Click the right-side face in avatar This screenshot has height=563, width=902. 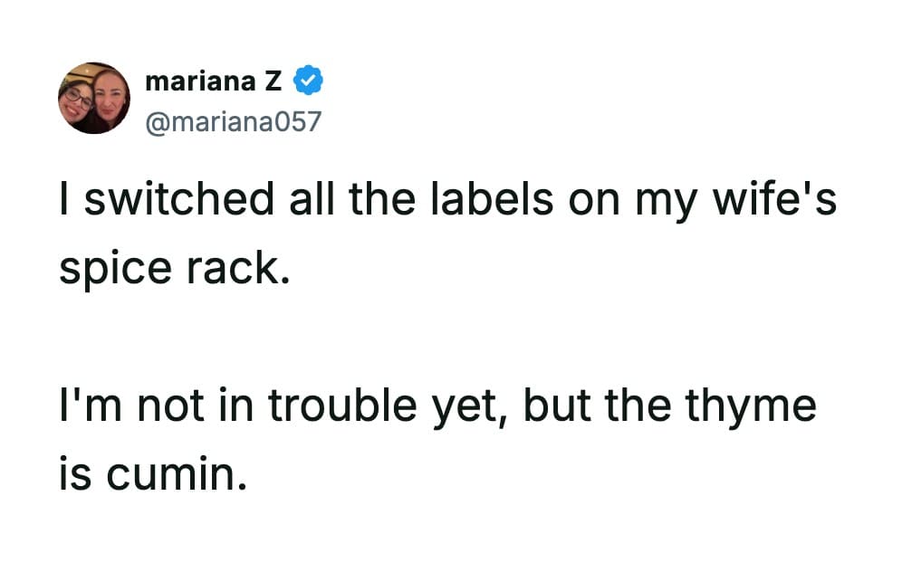click(x=111, y=98)
